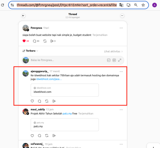The width and height of the screenshot is (160, 148).
Task: Attach an image to the reply
Action: click(109, 60)
